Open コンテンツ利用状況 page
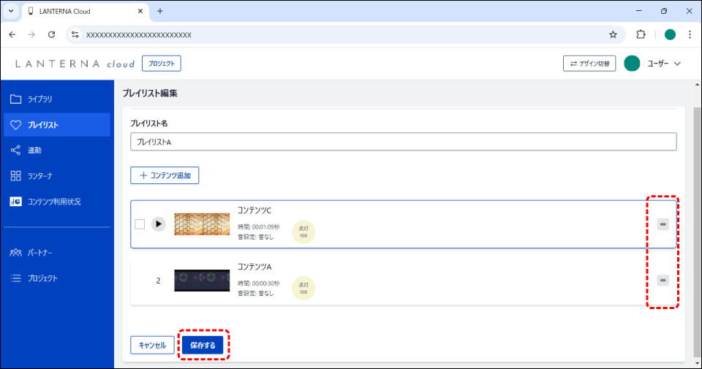 pos(53,202)
